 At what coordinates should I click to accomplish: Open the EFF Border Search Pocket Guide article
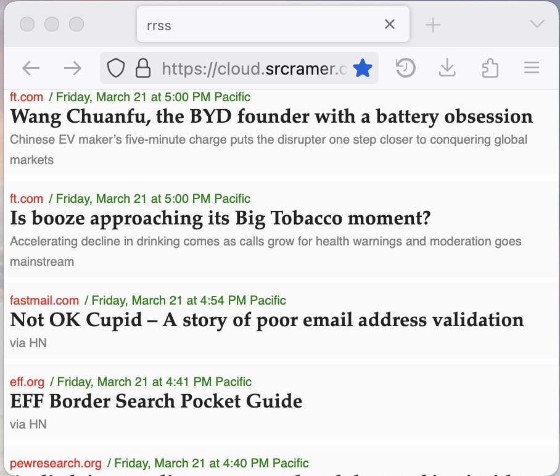156,401
